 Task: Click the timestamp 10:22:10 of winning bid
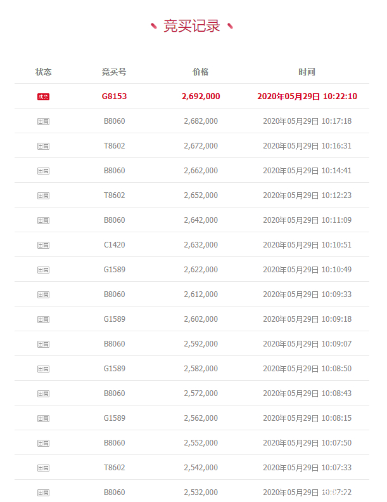click(340, 96)
